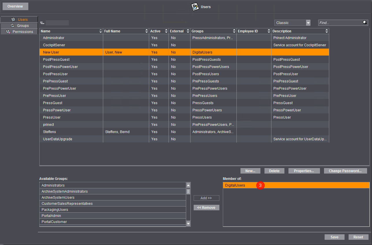
Task: Sort users by clicking the Name column arrows
Action: pyautogui.click(x=100, y=31)
